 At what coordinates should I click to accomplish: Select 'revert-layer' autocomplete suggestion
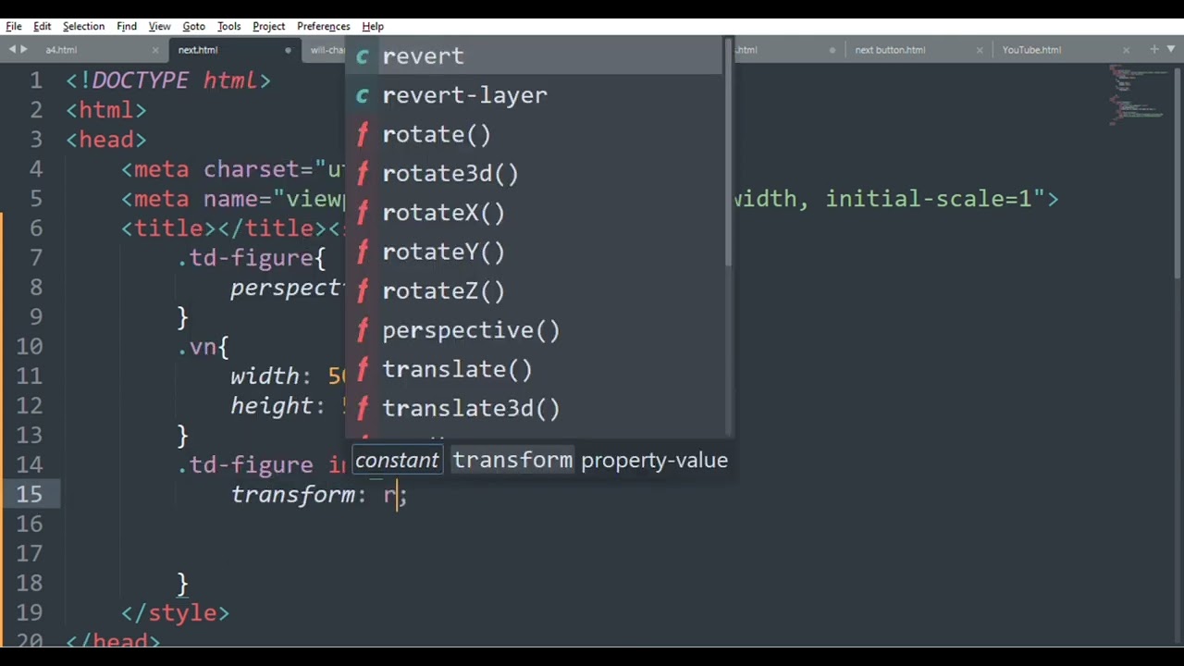click(533, 95)
